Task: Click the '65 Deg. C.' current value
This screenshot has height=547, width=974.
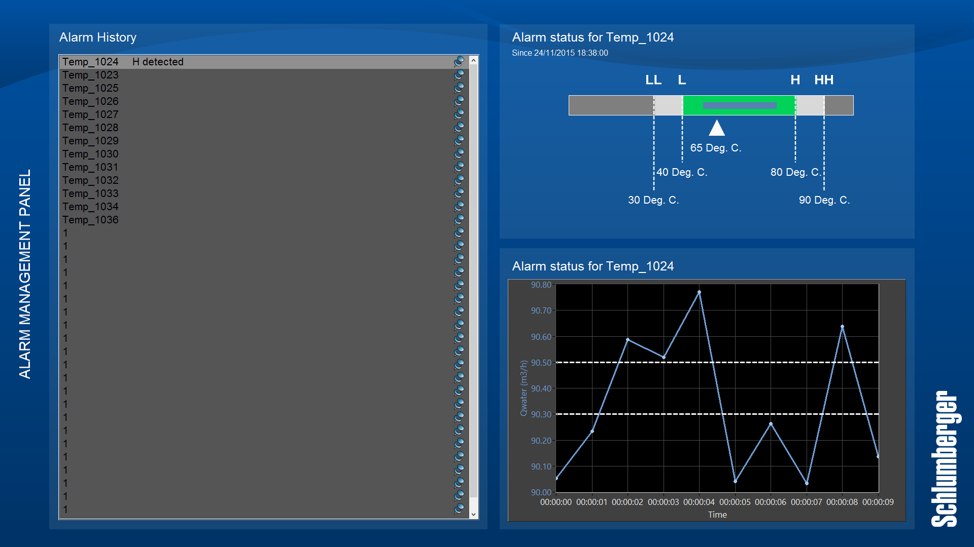Action: tap(716, 148)
